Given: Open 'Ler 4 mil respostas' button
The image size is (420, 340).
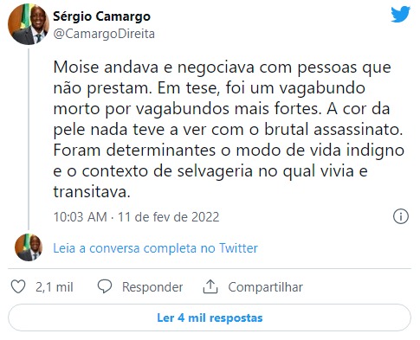Looking at the screenshot, I should [210, 318].
